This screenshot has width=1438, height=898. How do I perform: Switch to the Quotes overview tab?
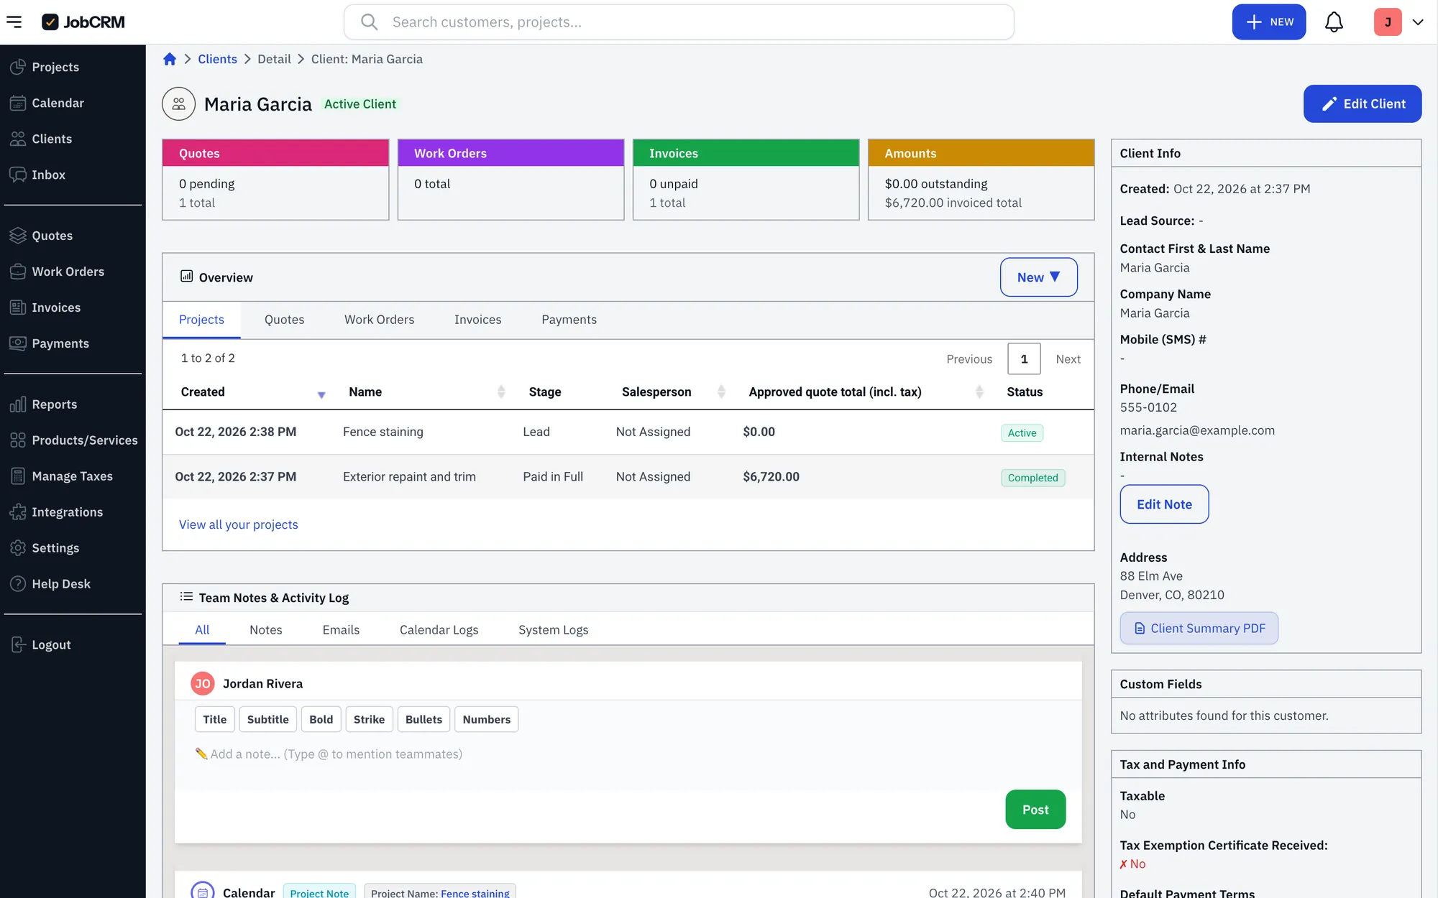point(284,320)
